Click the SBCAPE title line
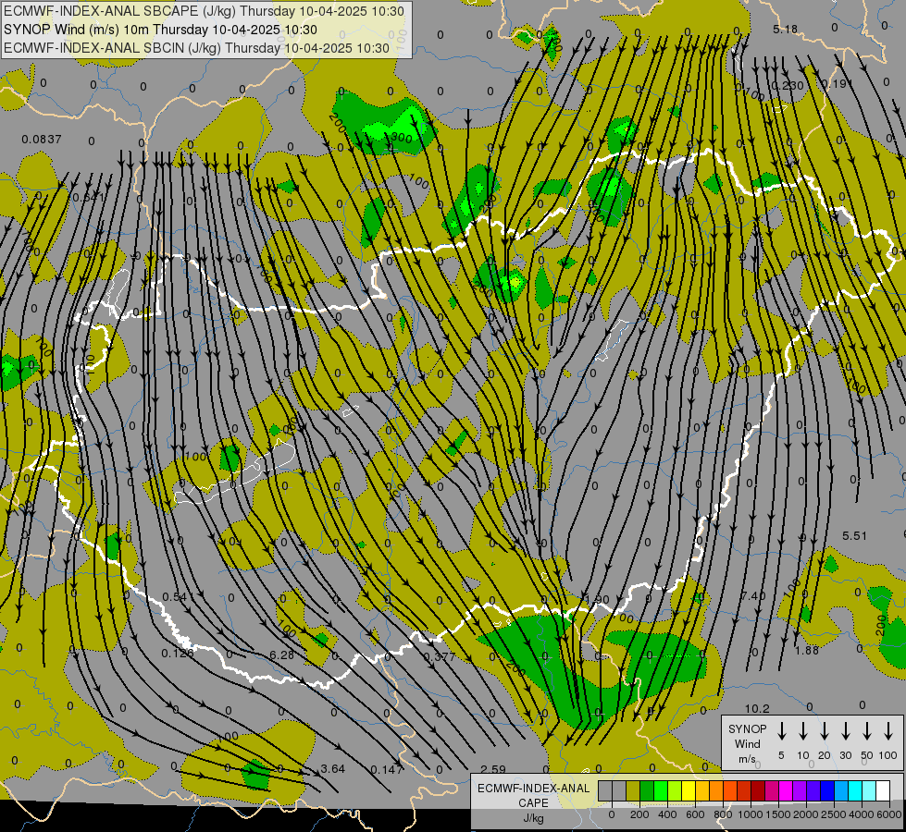906x832 pixels. [x=204, y=11]
